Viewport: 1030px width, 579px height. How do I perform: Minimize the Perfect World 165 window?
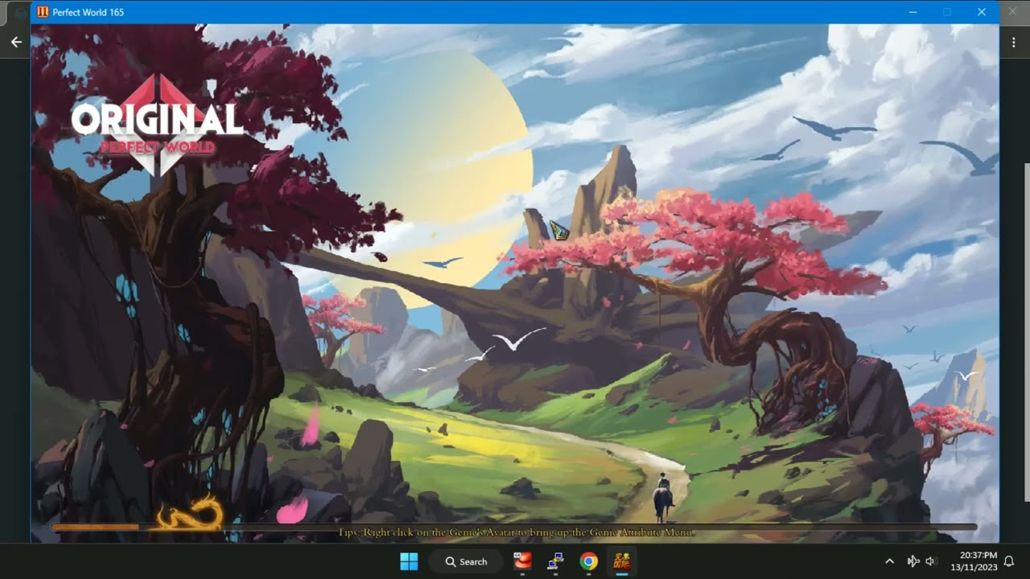pyautogui.click(x=913, y=12)
